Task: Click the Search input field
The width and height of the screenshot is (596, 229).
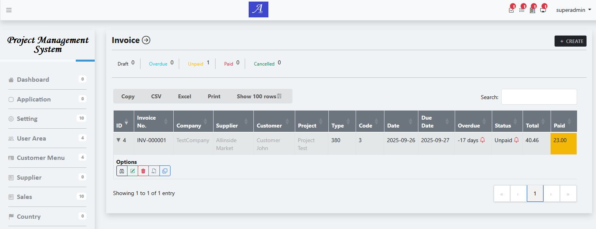Action: tap(539, 97)
